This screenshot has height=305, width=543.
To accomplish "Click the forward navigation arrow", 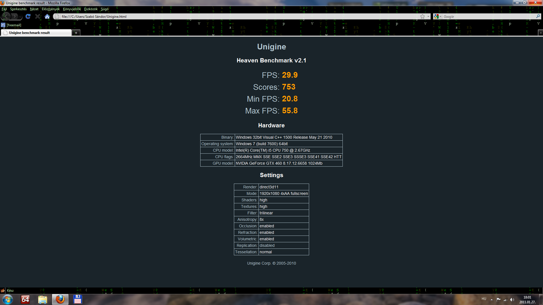I will (x=14, y=16).
